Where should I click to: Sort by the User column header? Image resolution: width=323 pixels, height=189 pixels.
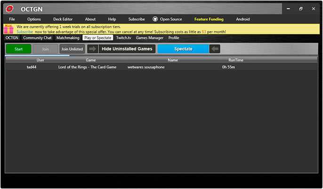point(40,60)
